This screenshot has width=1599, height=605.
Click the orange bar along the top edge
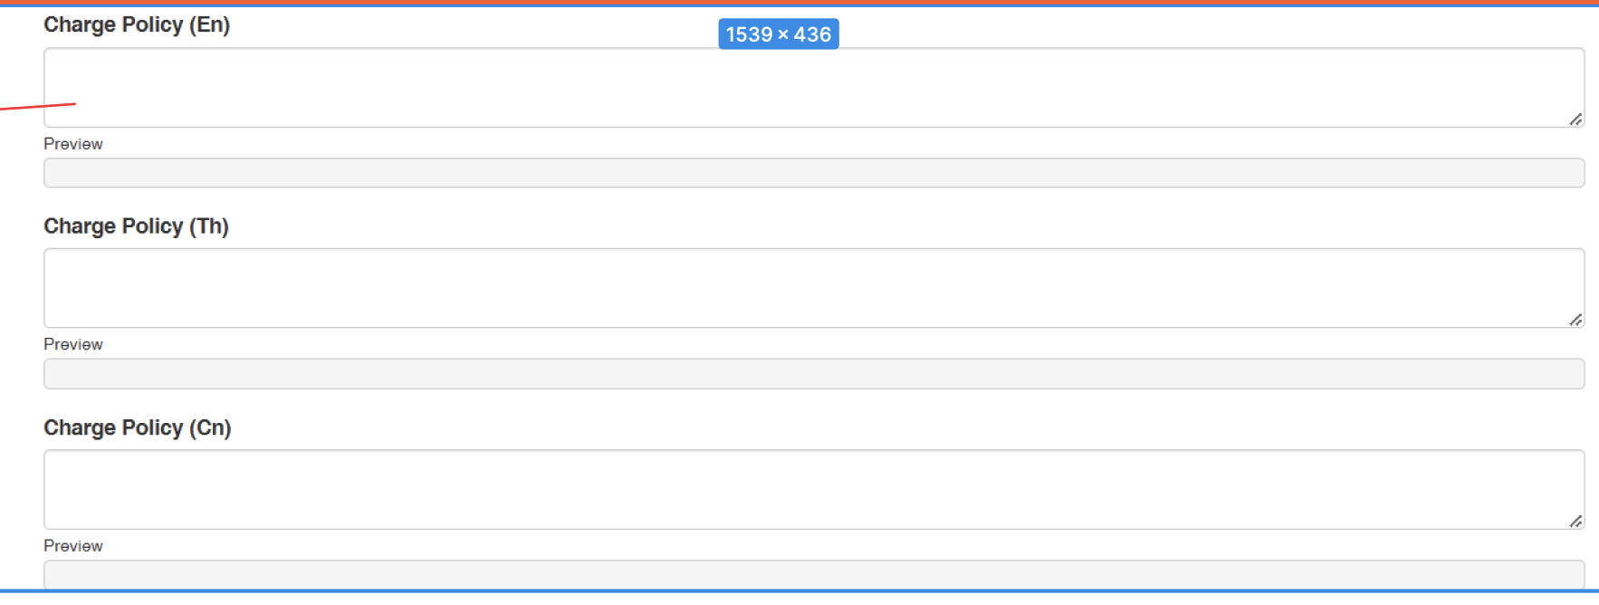point(799,3)
